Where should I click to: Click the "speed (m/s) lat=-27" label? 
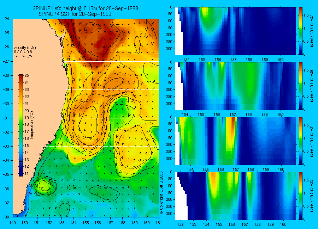point(312,31)
